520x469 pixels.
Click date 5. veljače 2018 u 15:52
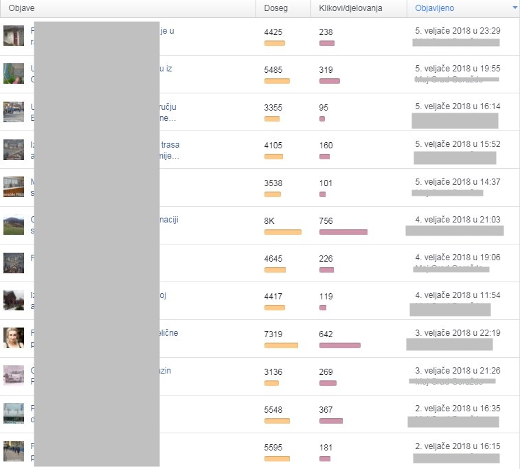(x=457, y=144)
